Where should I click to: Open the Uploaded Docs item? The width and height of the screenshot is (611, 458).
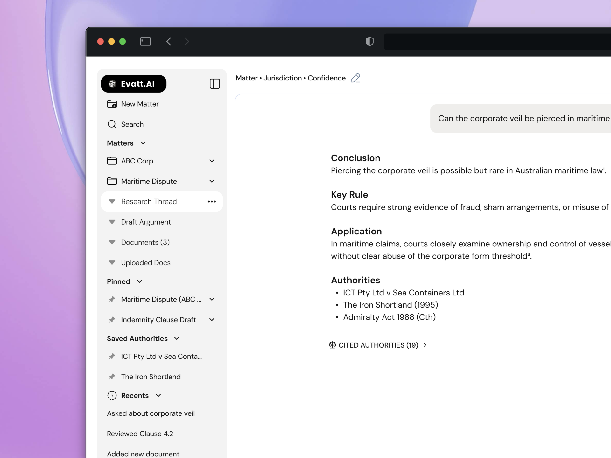[x=146, y=263]
